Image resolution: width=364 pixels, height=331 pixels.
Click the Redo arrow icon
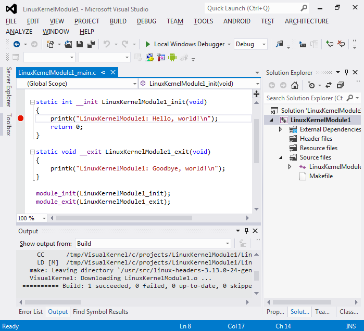click(x=125, y=44)
